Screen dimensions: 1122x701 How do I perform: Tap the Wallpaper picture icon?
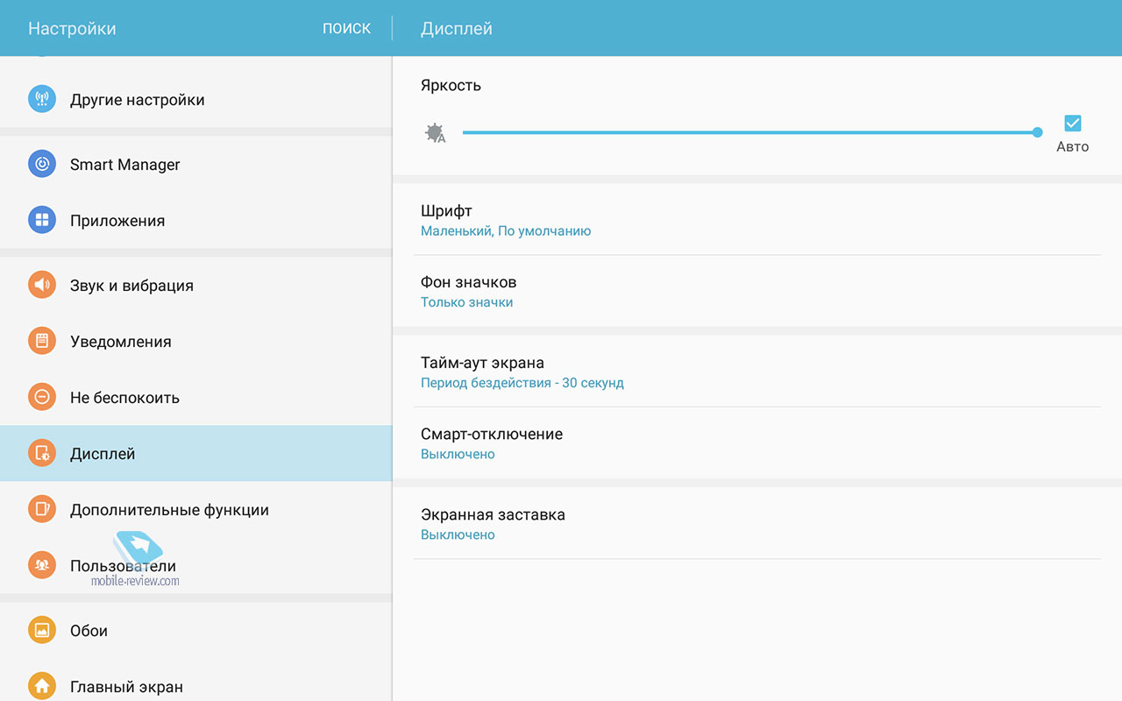pos(41,631)
